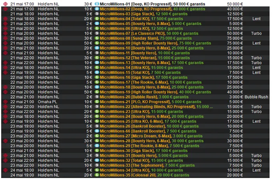Click the red target icon on the MicroMillions-04 row
This screenshot has width=272, height=180.
[x=5, y=19]
